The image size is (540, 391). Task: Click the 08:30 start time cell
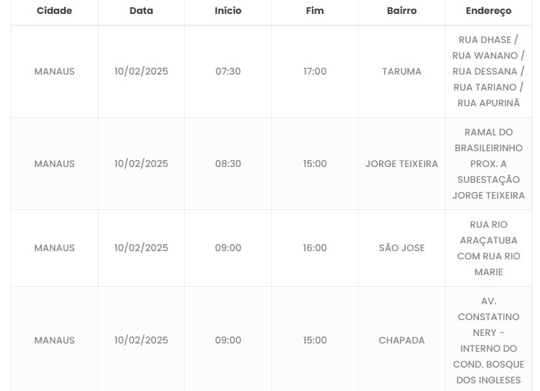pyautogui.click(x=228, y=164)
